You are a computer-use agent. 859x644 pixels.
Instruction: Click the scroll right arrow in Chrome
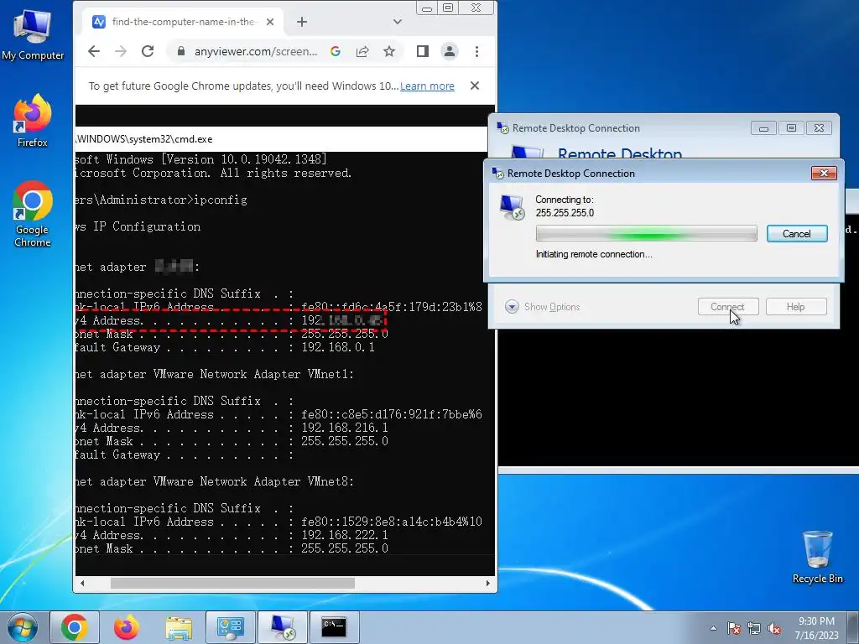click(487, 584)
